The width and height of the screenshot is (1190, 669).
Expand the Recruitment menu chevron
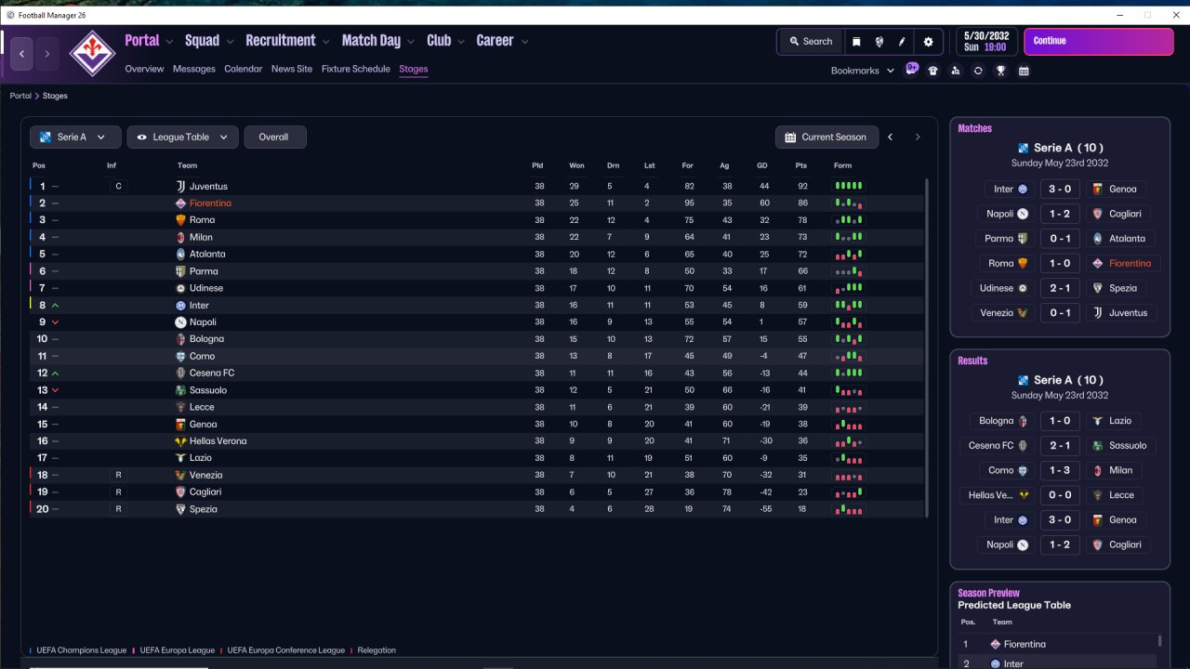click(x=325, y=42)
